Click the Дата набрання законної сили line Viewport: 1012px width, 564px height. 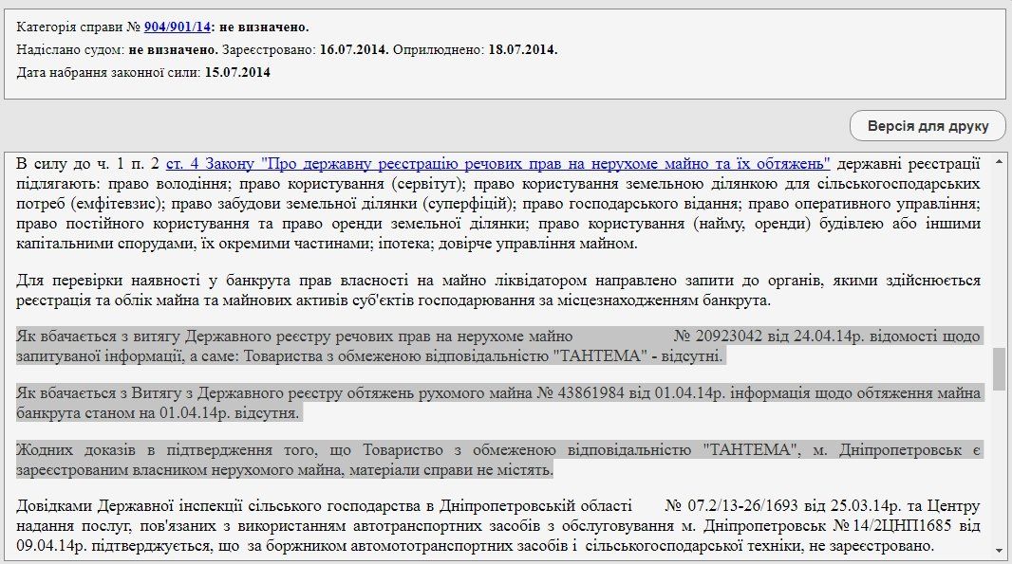[x=142, y=74]
